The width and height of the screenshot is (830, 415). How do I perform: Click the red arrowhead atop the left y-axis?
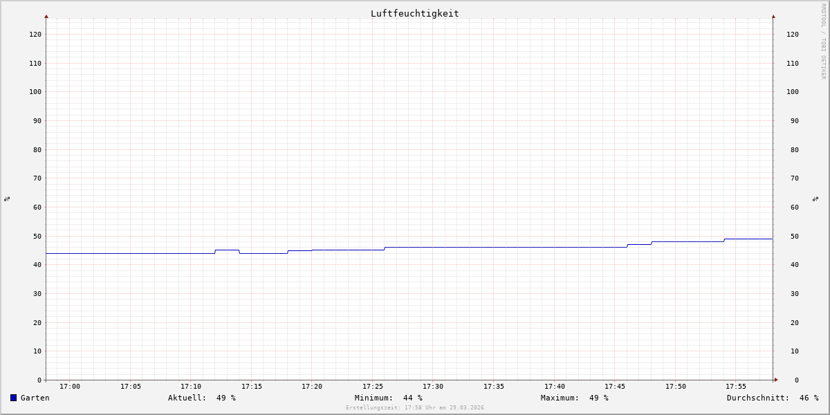point(46,16)
